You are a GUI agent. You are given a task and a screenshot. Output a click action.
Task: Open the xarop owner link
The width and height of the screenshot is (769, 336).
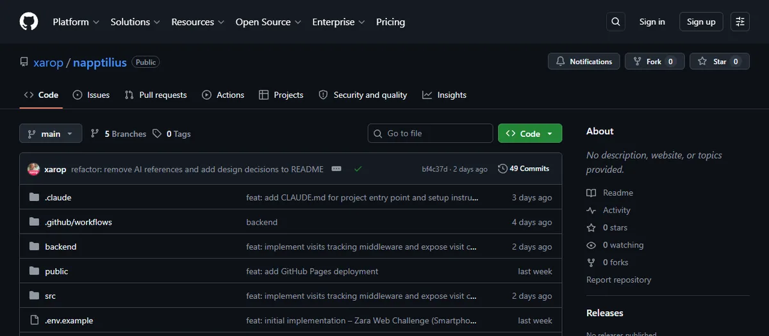[x=49, y=62]
